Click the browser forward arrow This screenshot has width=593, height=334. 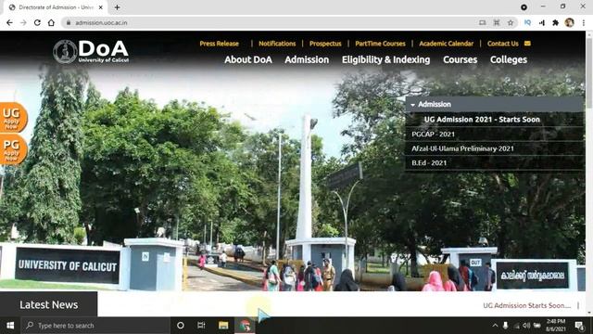(x=23, y=22)
